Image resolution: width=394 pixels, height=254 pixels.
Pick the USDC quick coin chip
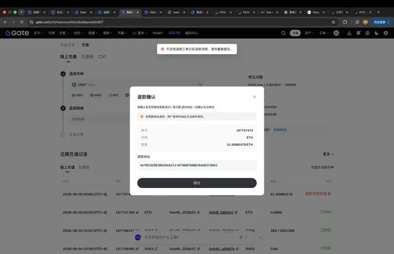(96, 95)
